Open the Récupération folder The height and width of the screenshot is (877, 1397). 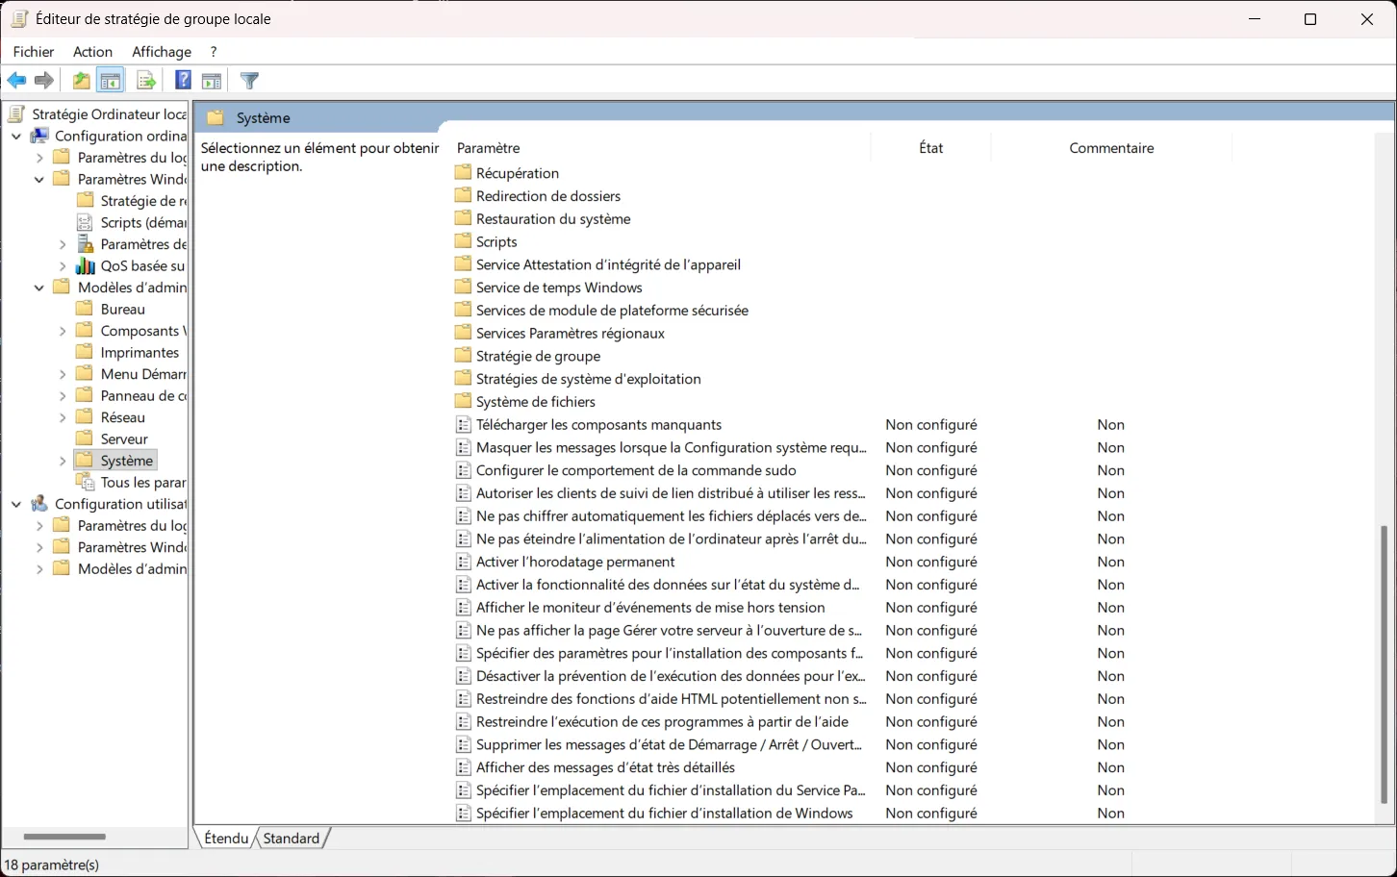tap(517, 172)
